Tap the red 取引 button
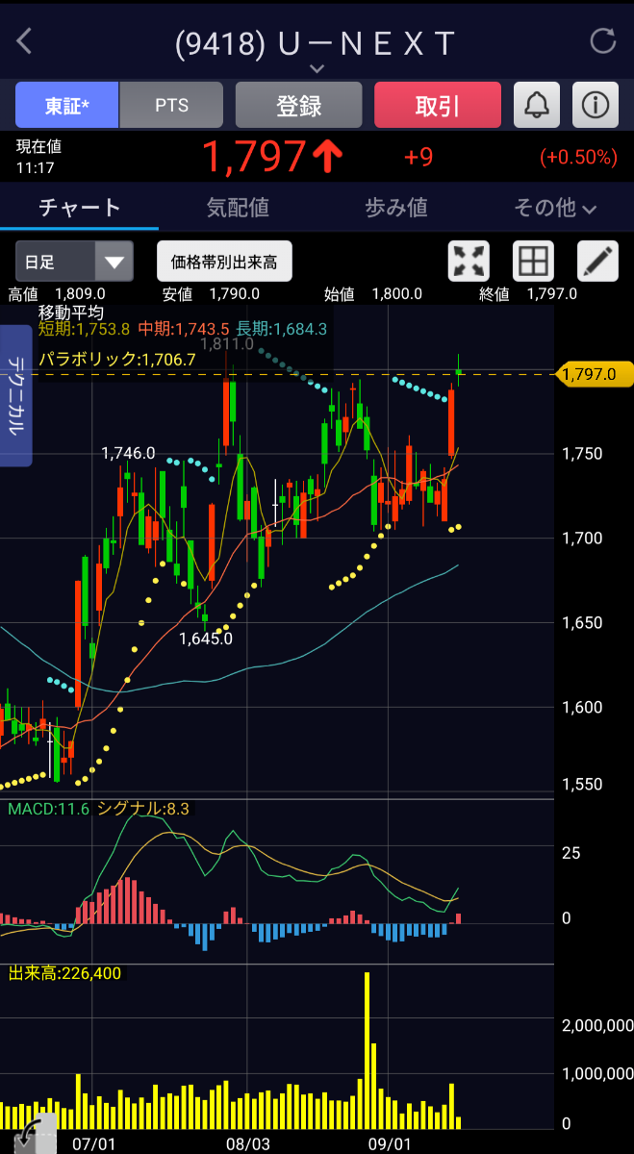This screenshot has width=634, height=1154. [x=438, y=105]
